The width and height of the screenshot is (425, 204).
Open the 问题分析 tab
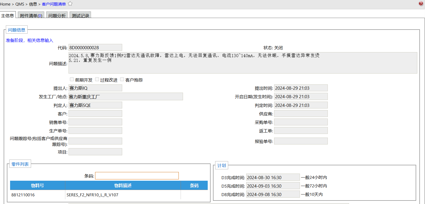(x=57, y=15)
